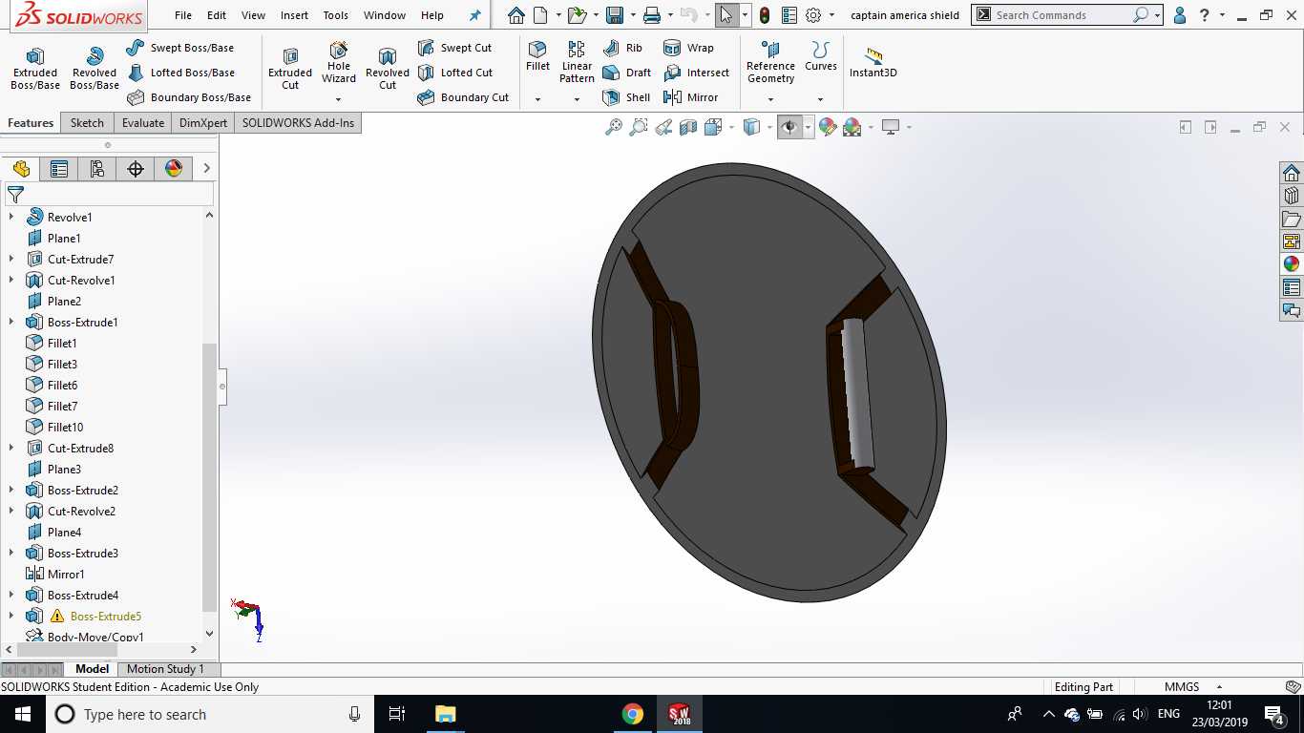Select the Mirror feature command
The image size is (1304, 733).
coord(690,97)
